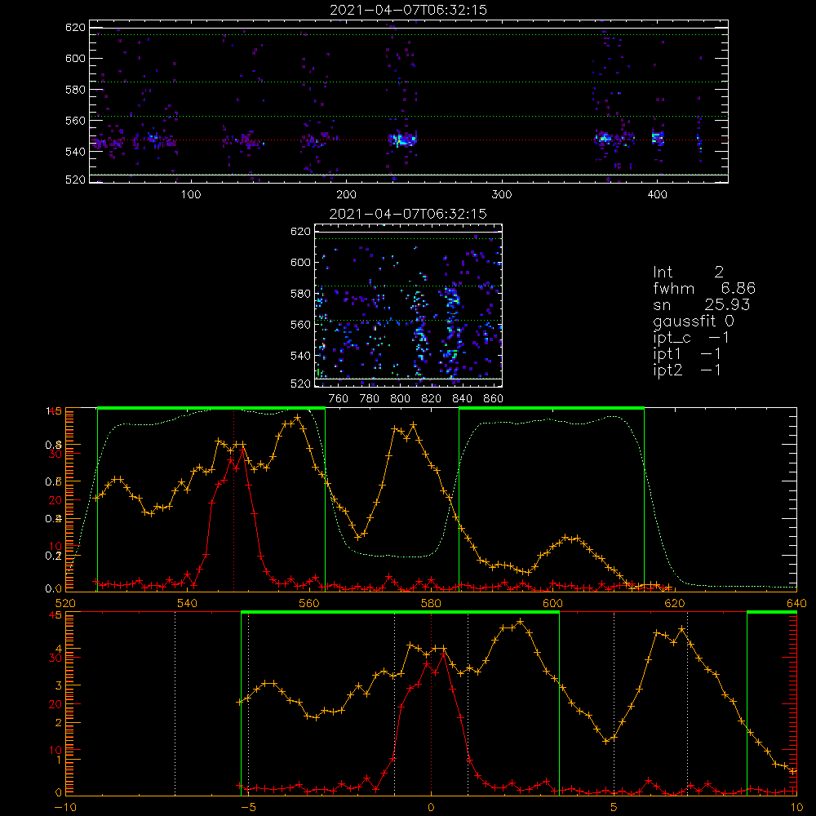Click the top plot title 2021-04-07T06:32:15
The height and width of the screenshot is (816, 816).
(x=408, y=10)
